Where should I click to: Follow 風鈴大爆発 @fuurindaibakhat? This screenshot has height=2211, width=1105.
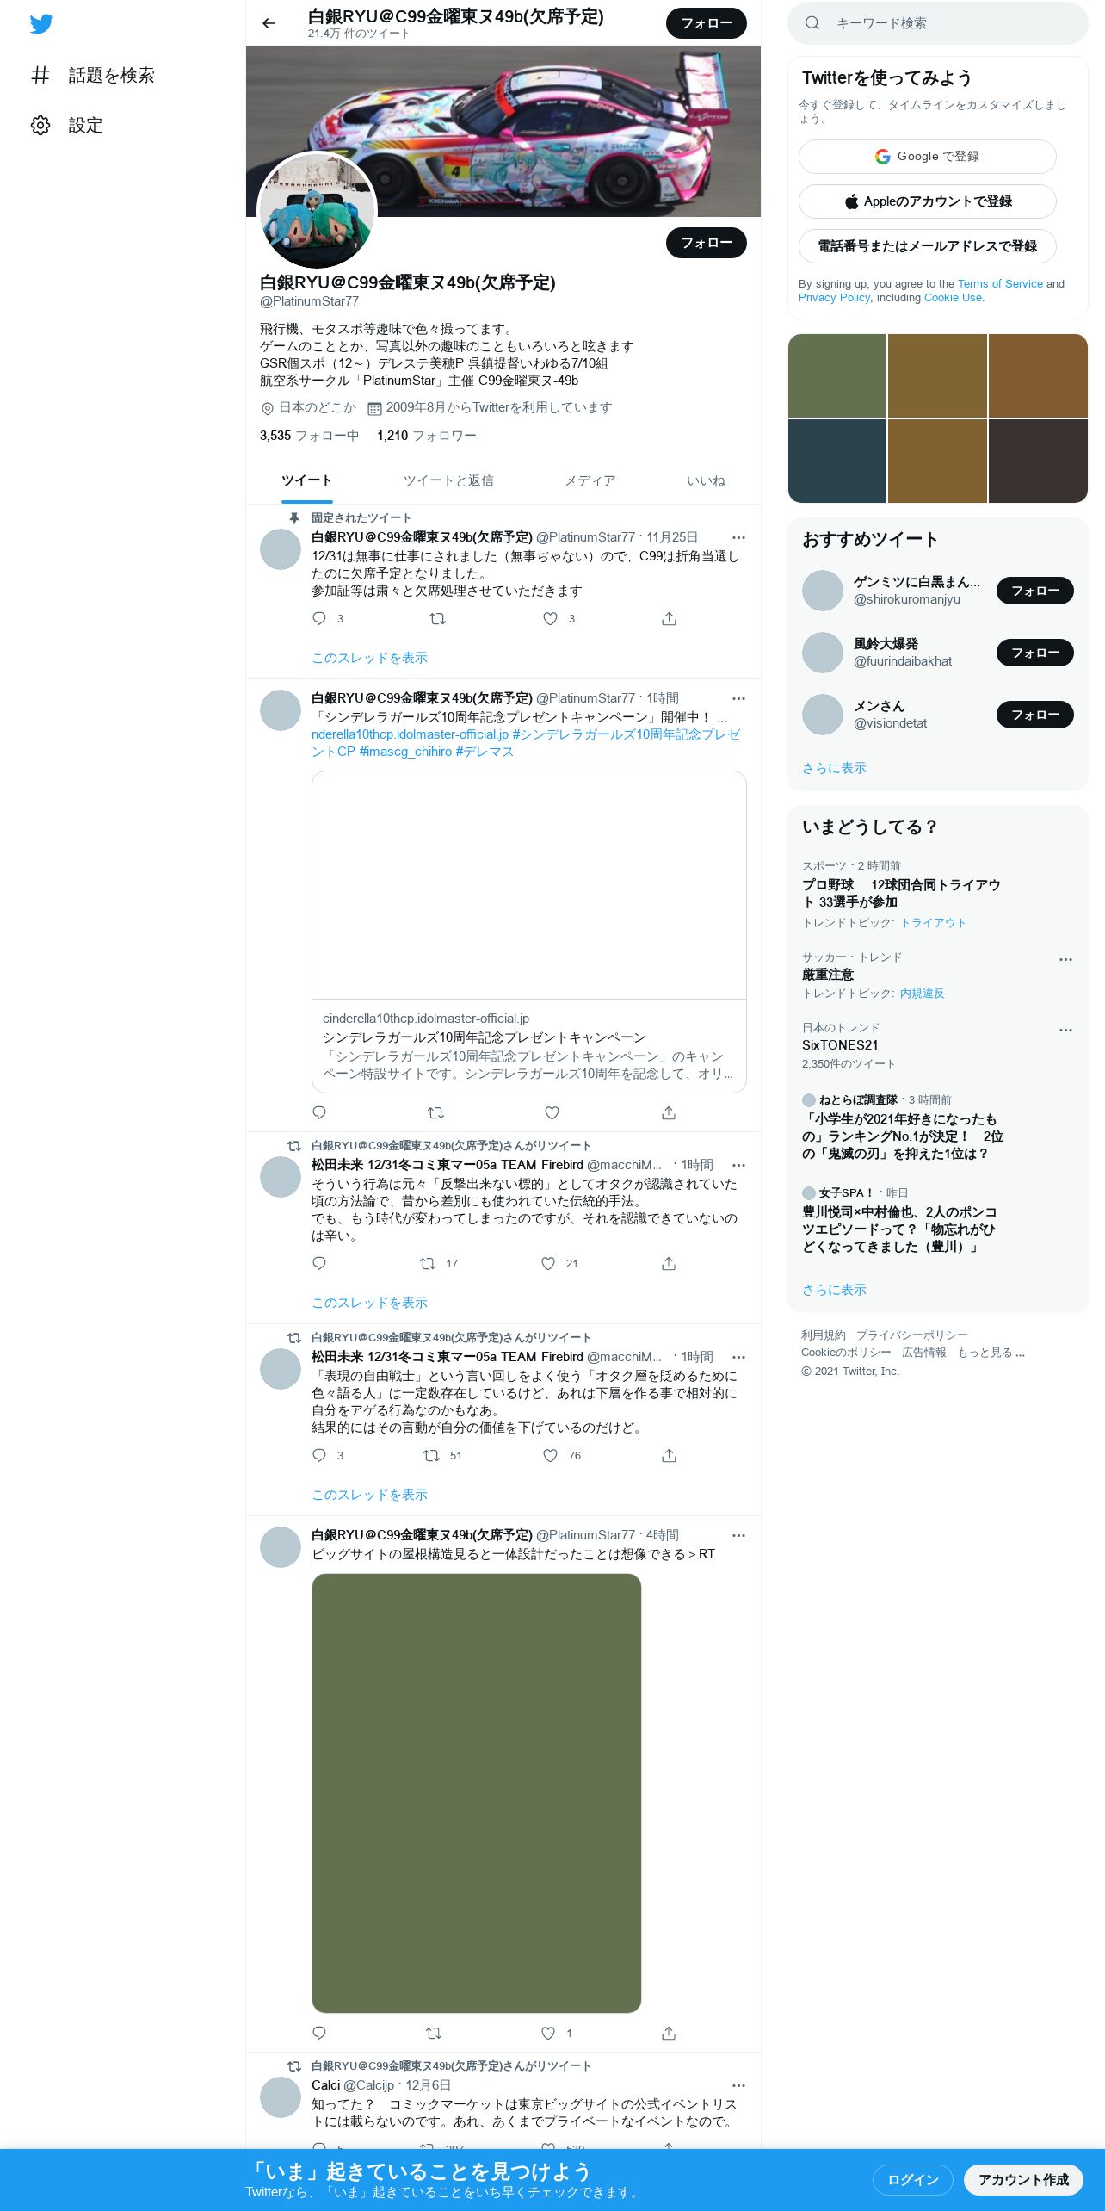[x=1034, y=653]
